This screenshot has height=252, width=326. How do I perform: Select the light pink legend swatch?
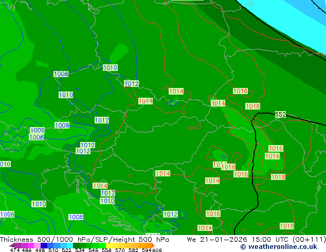coord(37,245)
